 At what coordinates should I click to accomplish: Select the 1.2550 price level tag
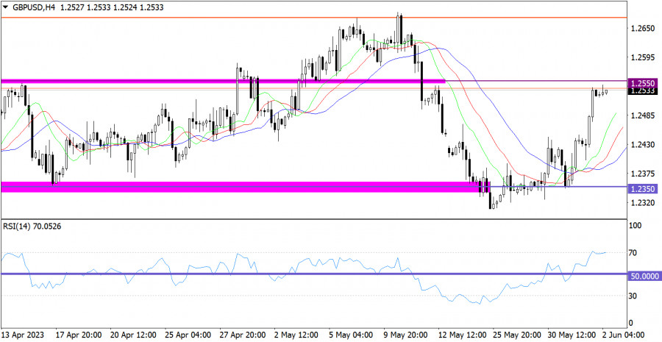643,85
